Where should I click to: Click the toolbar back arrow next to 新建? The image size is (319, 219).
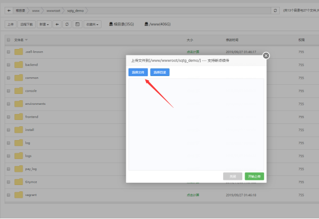(57, 24)
